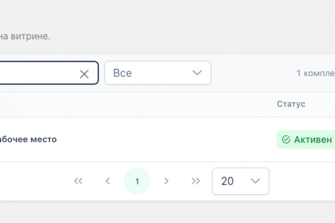The width and height of the screenshot is (335, 223).
Task: Go to the previous page arrow
Action: click(107, 181)
